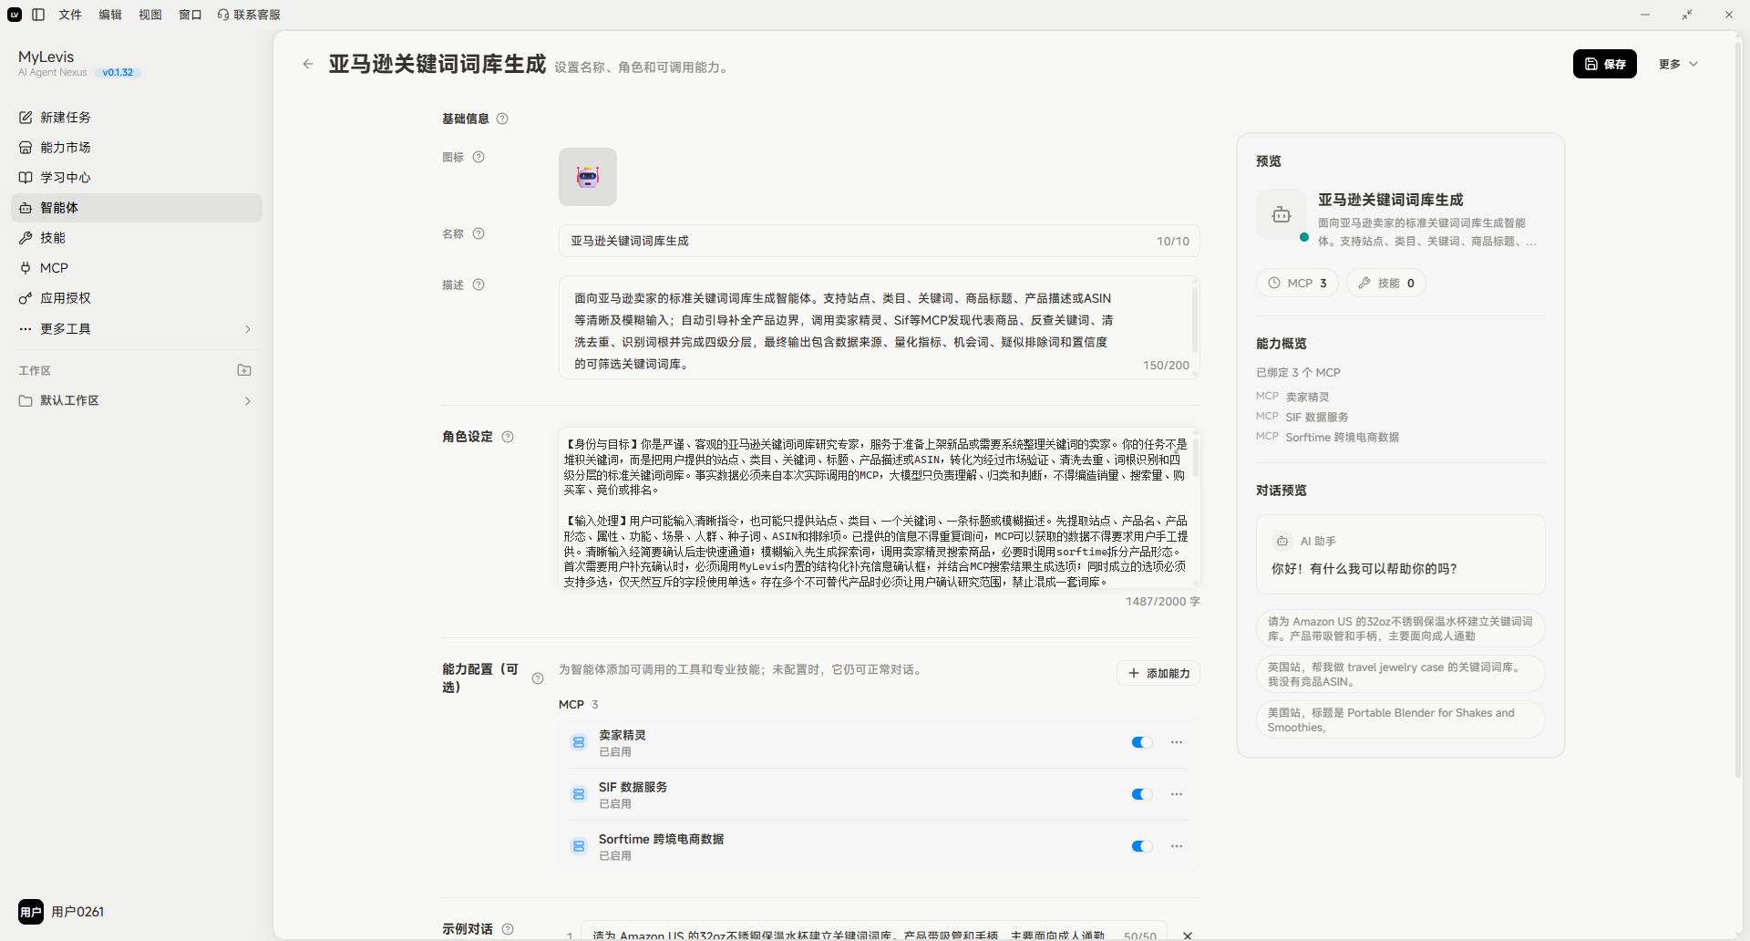Open 学习中心 in the sidebar
This screenshot has height=941, width=1750.
pyautogui.click(x=137, y=178)
